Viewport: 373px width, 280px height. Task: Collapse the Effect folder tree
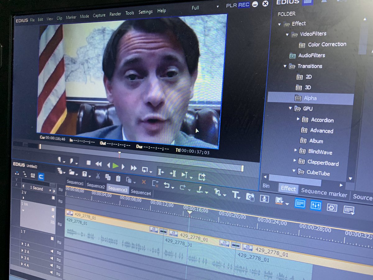(279, 24)
